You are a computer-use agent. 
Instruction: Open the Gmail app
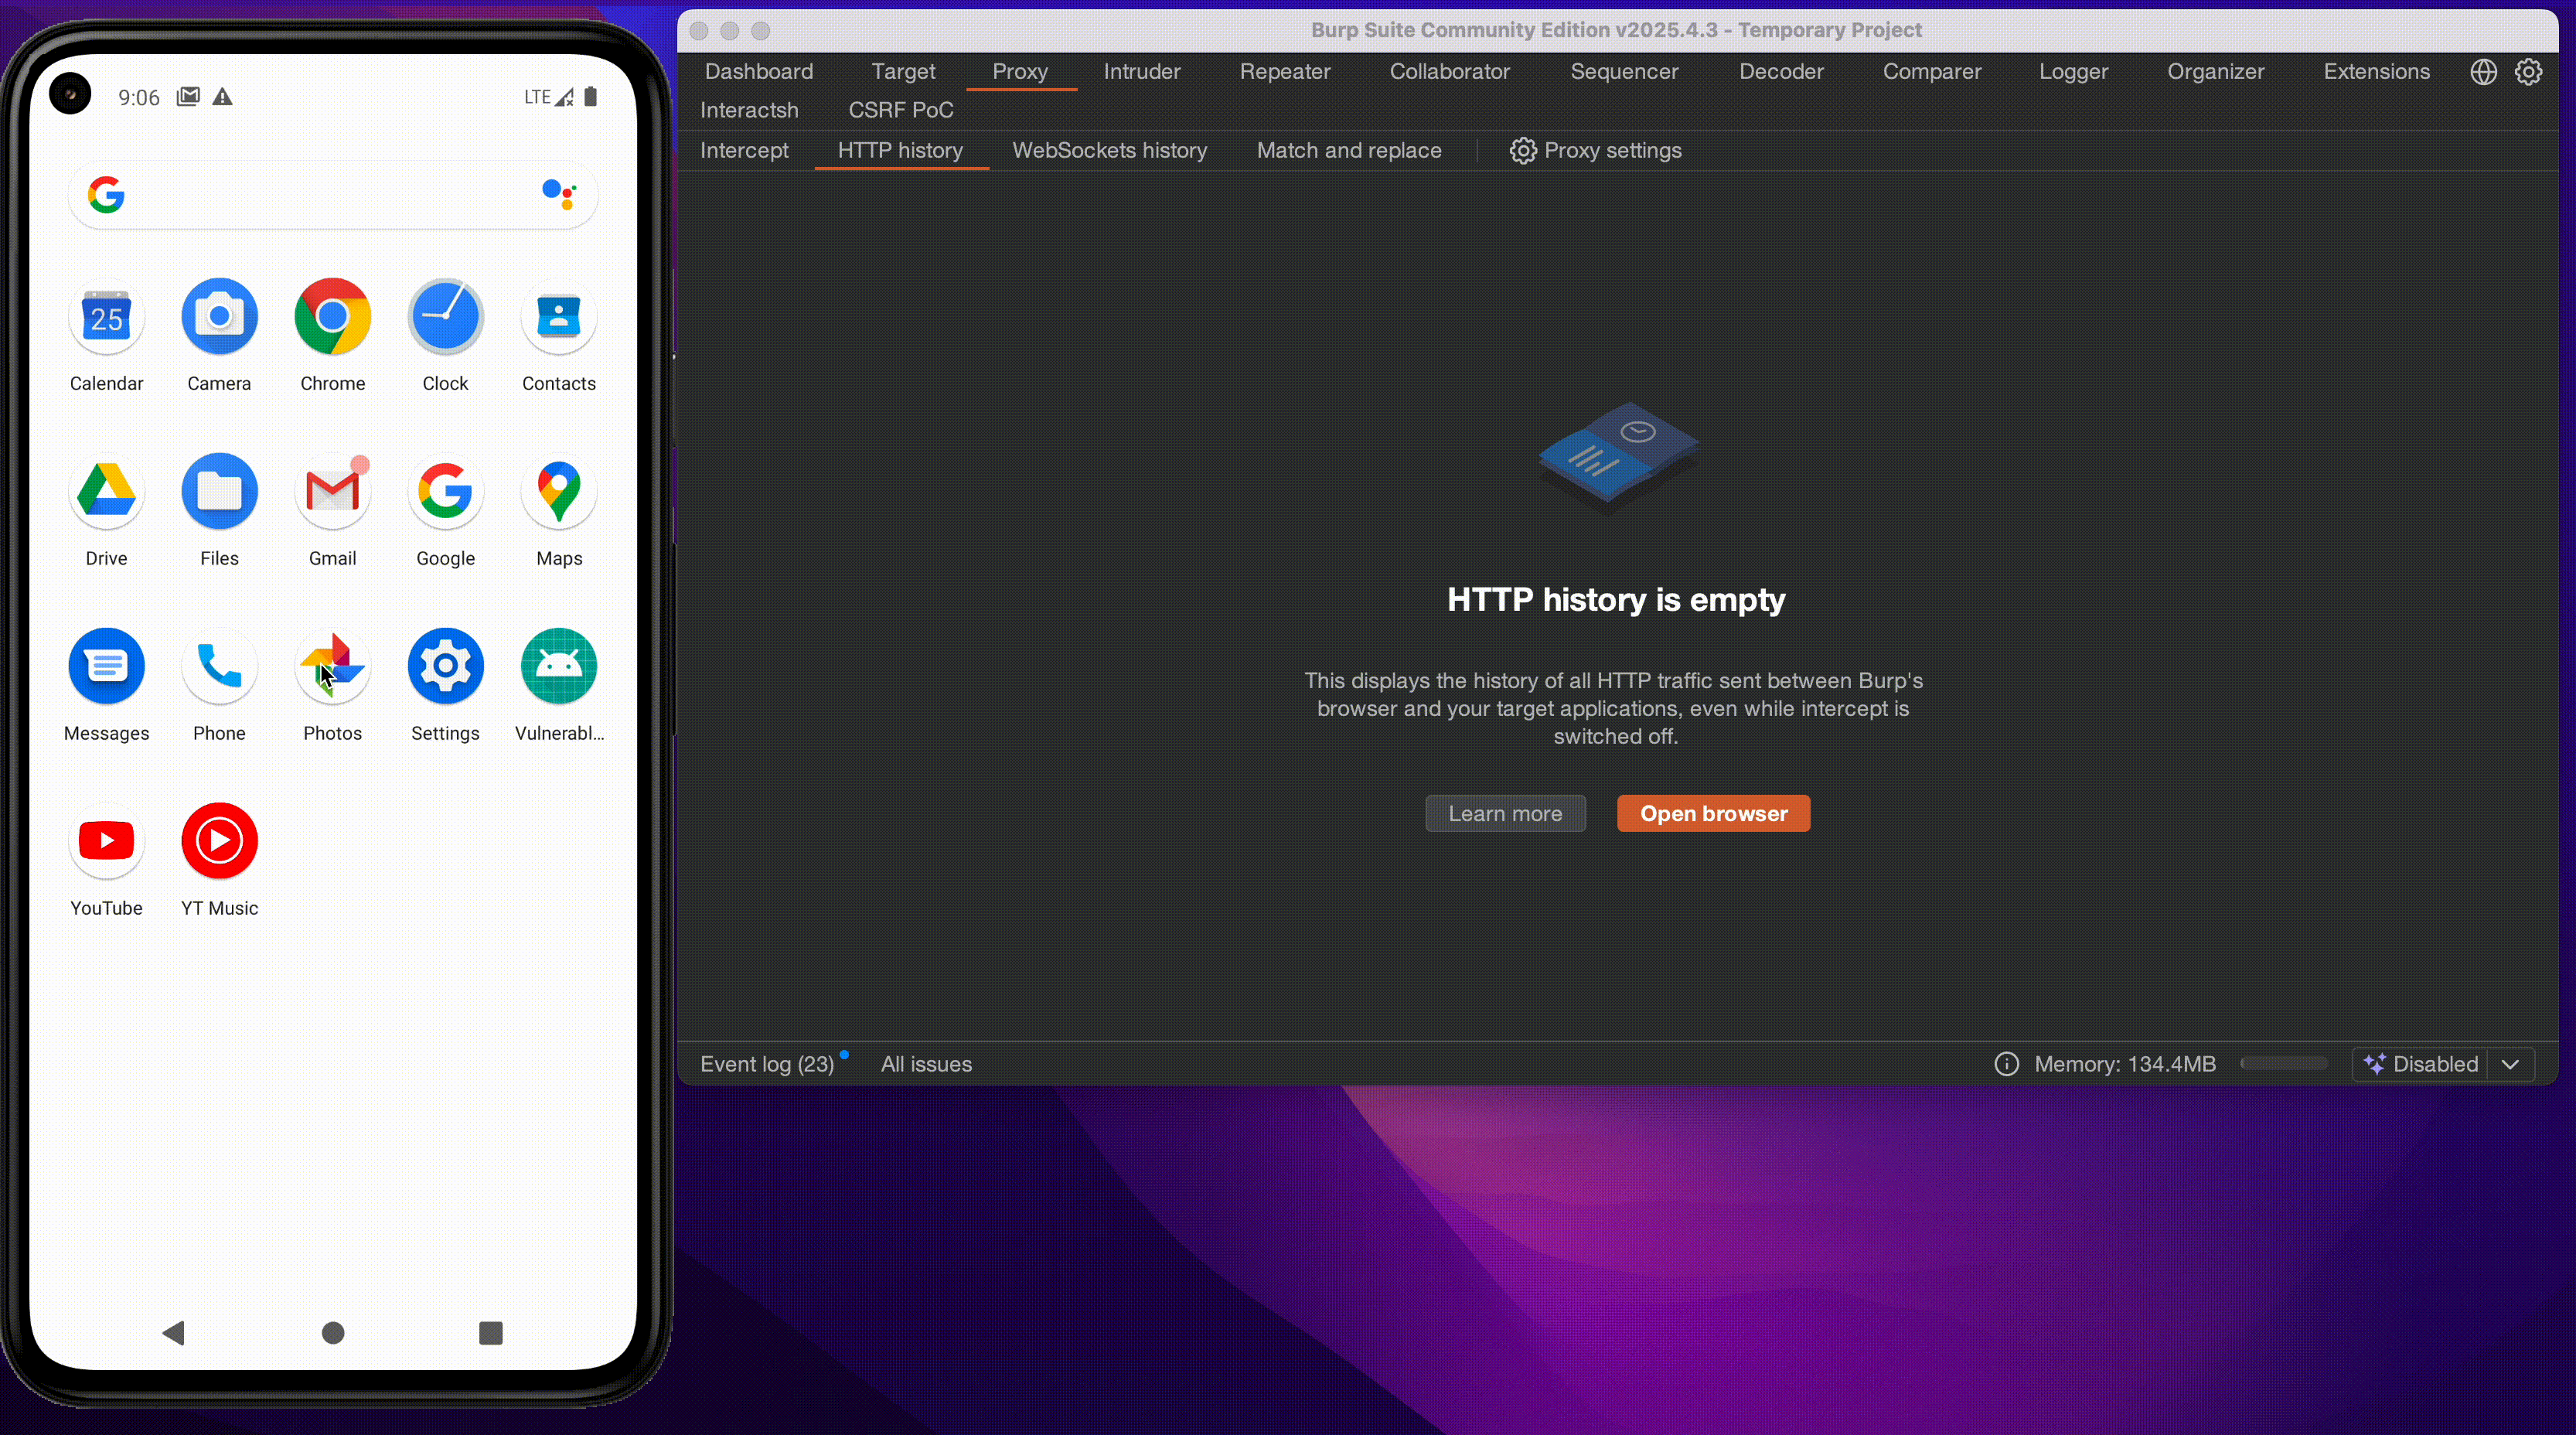(x=332, y=492)
